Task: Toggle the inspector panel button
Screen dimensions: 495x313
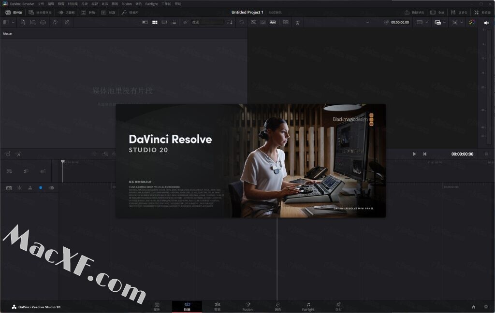Action: 482,12
